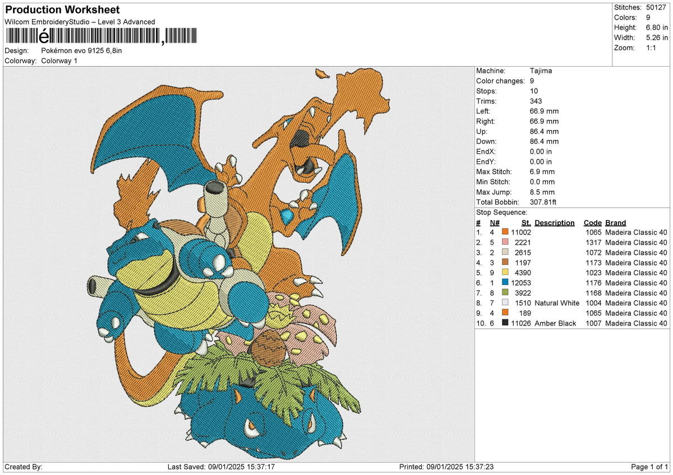The width and height of the screenshot is (673, 475).
Task: Select the Trims value 343
Action: [x=536, y=101]
